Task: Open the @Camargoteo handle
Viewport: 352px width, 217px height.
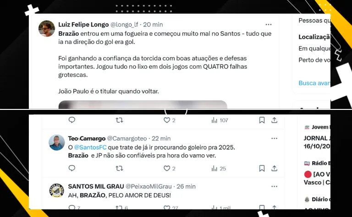Action: [127, 139]
